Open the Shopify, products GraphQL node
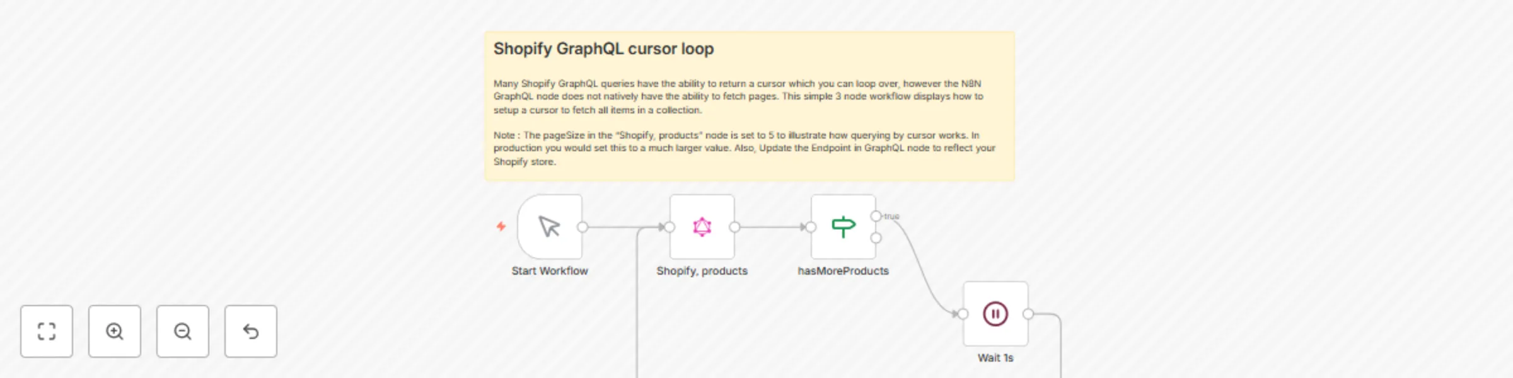Screen dimensions: 1513x378 tap(702, 227)
